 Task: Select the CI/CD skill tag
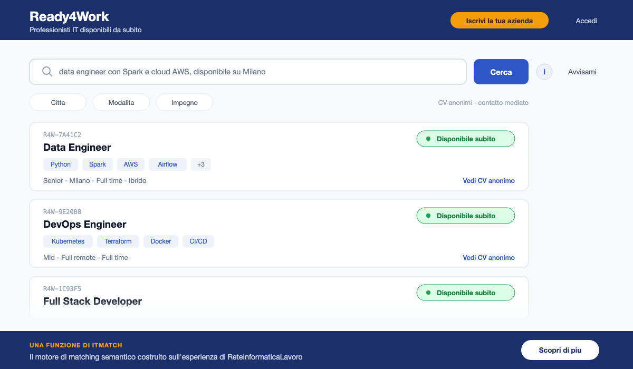[198, 241]
